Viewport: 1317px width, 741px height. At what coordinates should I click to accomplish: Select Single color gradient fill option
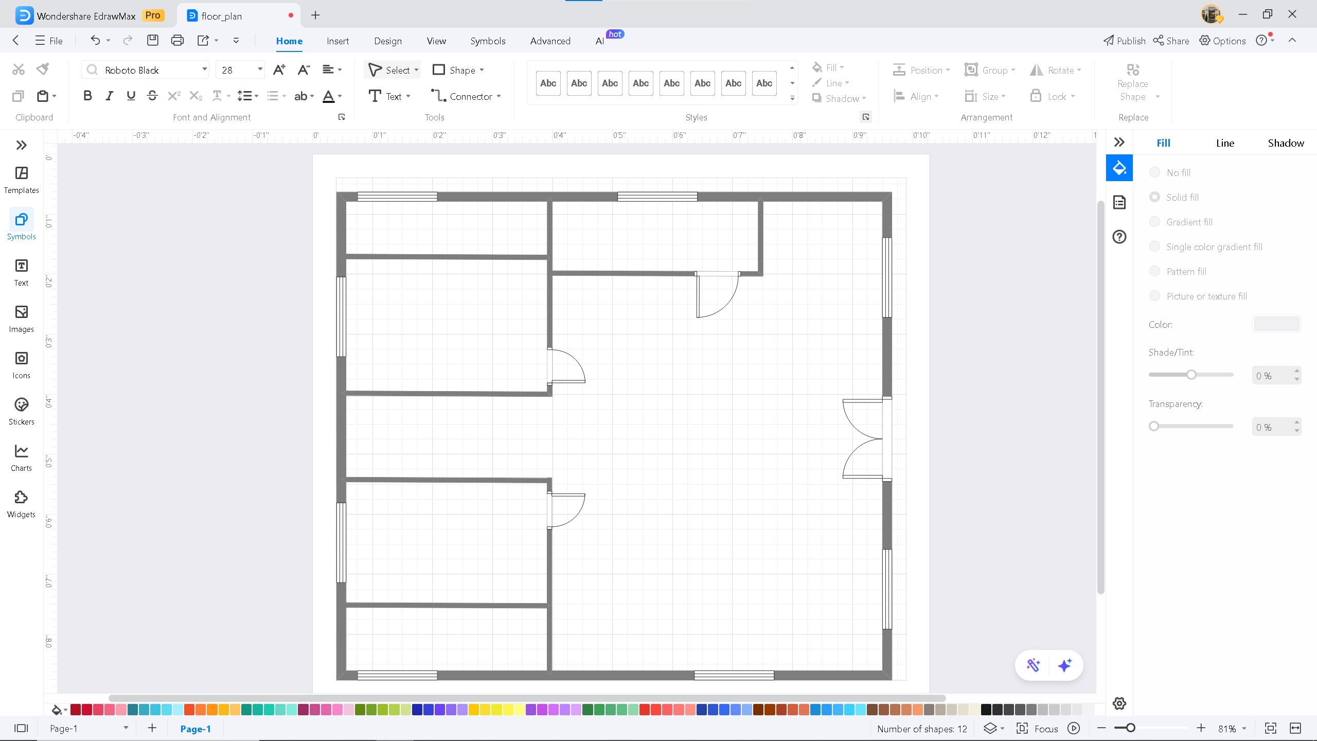(x=1154, y=246)
